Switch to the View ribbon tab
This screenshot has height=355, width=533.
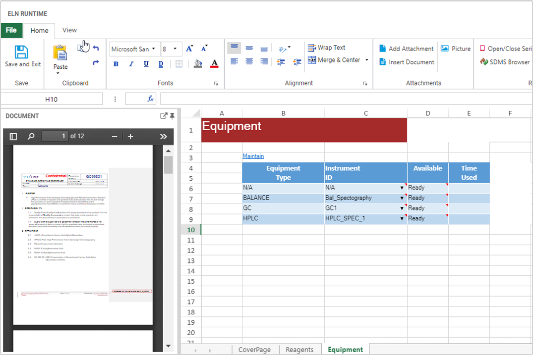click(69, 30)
